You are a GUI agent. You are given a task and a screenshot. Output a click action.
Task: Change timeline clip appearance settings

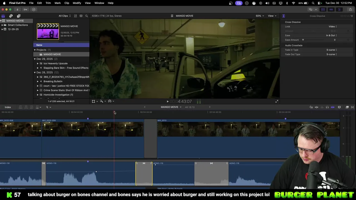[339, 107]
